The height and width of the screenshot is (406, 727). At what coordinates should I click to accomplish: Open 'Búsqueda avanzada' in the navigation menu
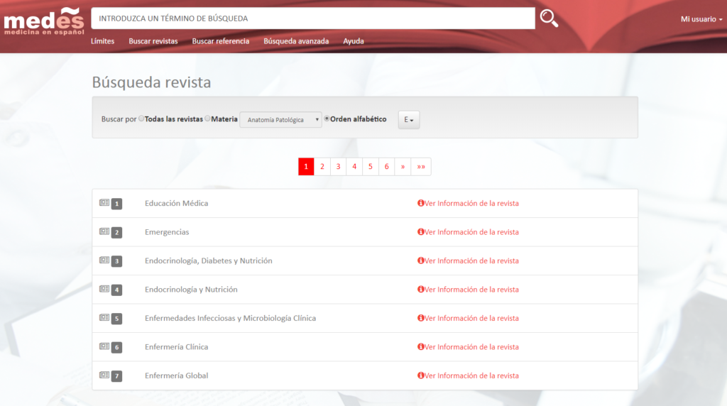point(296,41)
